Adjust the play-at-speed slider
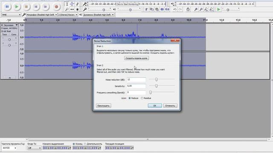 tap(228, 10)
